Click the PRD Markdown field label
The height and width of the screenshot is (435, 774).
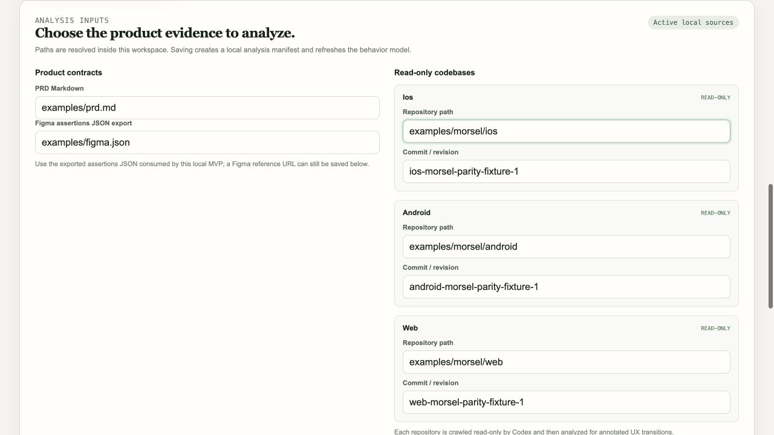tap(59, 88)
